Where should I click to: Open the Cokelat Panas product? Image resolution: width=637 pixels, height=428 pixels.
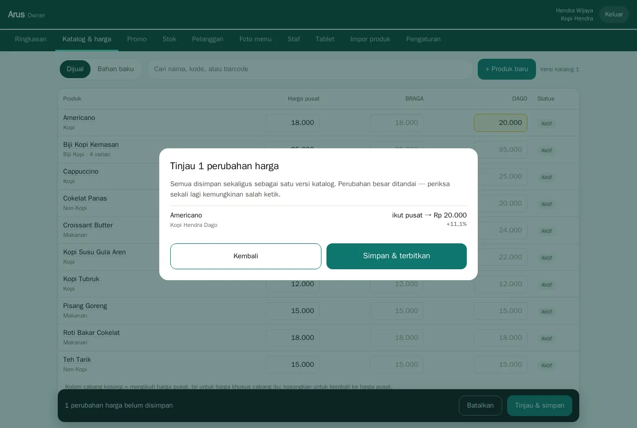pos(85,199)
